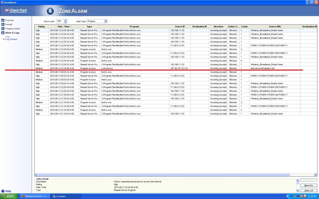The image size is (319, 199).
Task: Select the entry dated 2010-06-12 21:58:24-4:00
Action: [176, 99]
